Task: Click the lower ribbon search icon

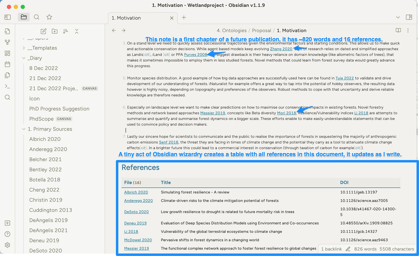Action: (7, 98)
